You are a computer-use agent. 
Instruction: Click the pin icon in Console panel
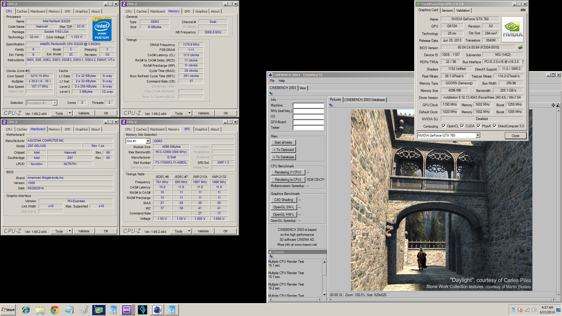[x=271, y=257]
